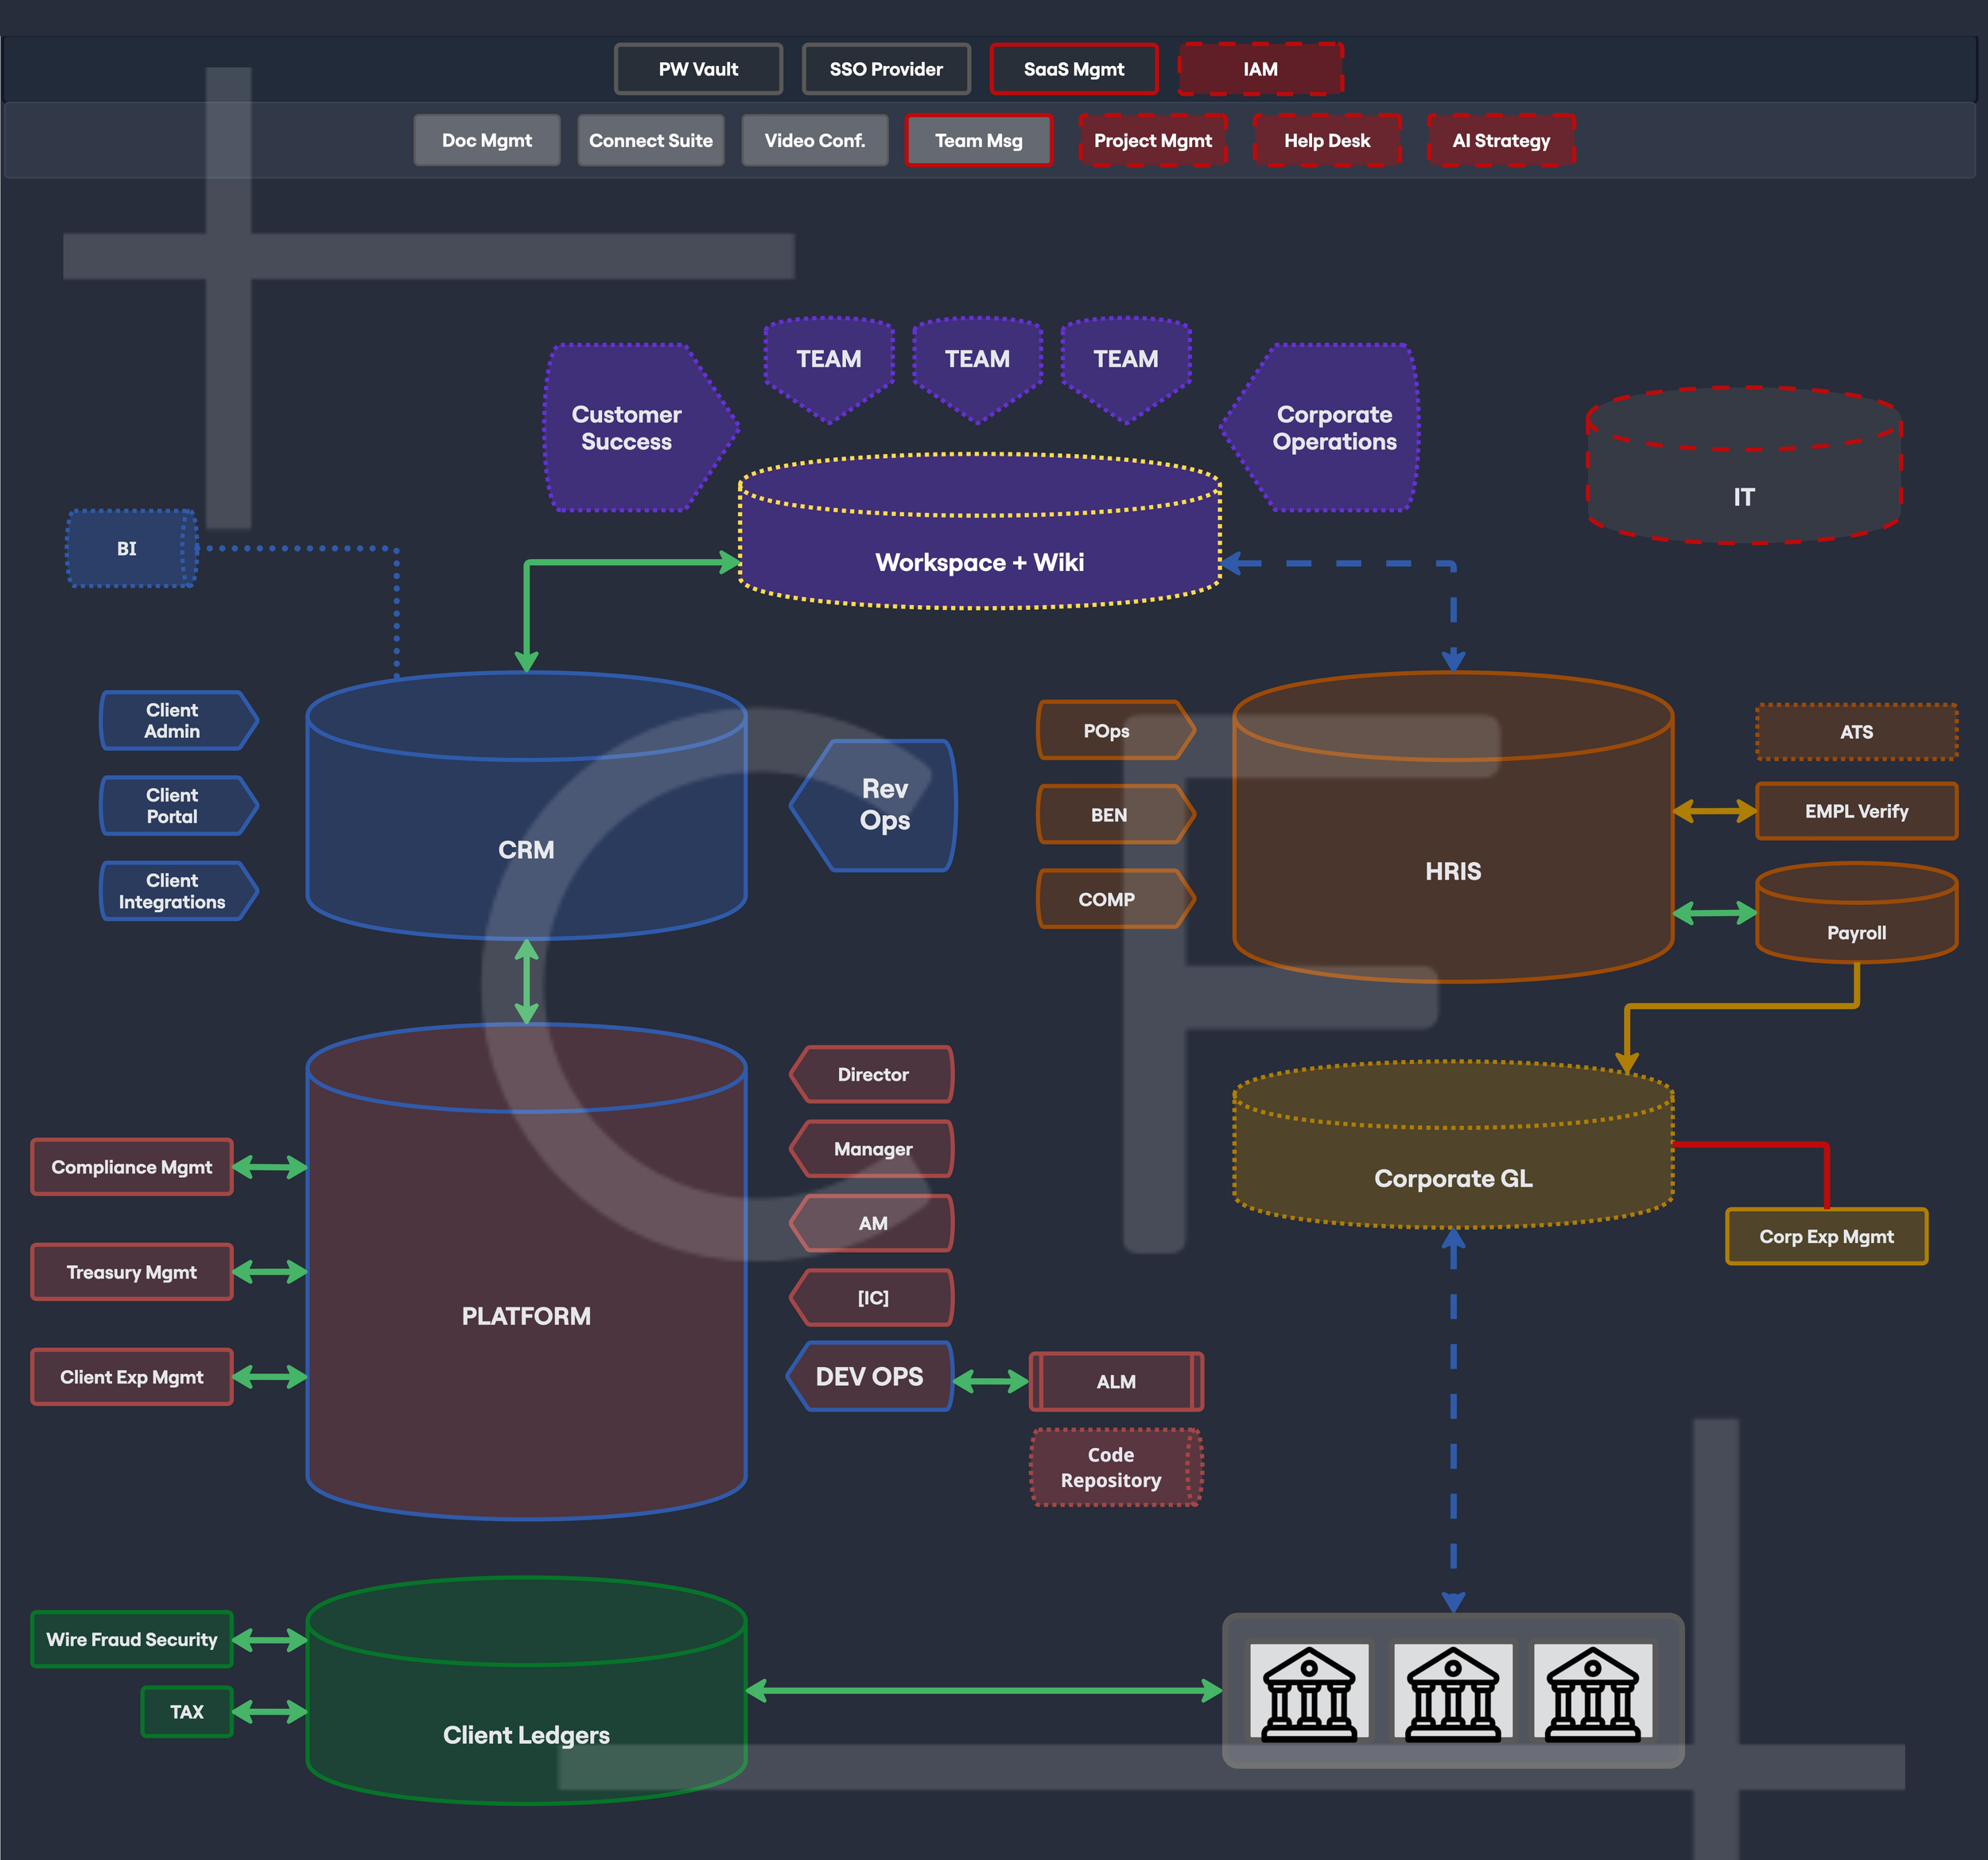Select the Doc Mgmt item in top bar
Image resolution: width=1988 pixels, height=1860 pixels.
[487, 140]
